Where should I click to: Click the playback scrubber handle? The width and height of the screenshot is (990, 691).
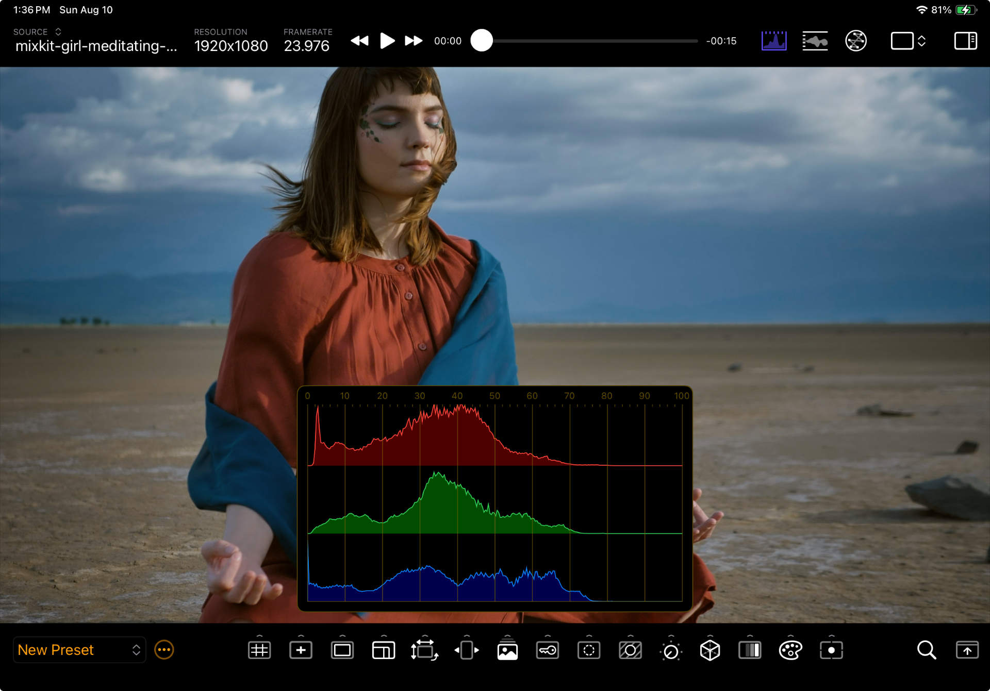pyautogui.click(x=482, y=41)
